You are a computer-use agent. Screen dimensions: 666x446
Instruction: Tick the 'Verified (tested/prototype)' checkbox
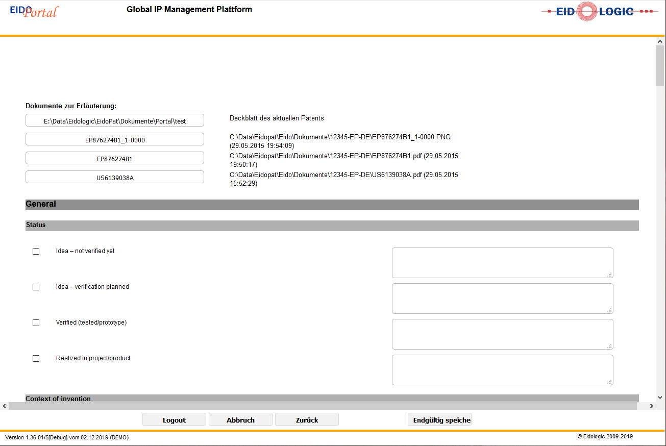click(36, 323)
